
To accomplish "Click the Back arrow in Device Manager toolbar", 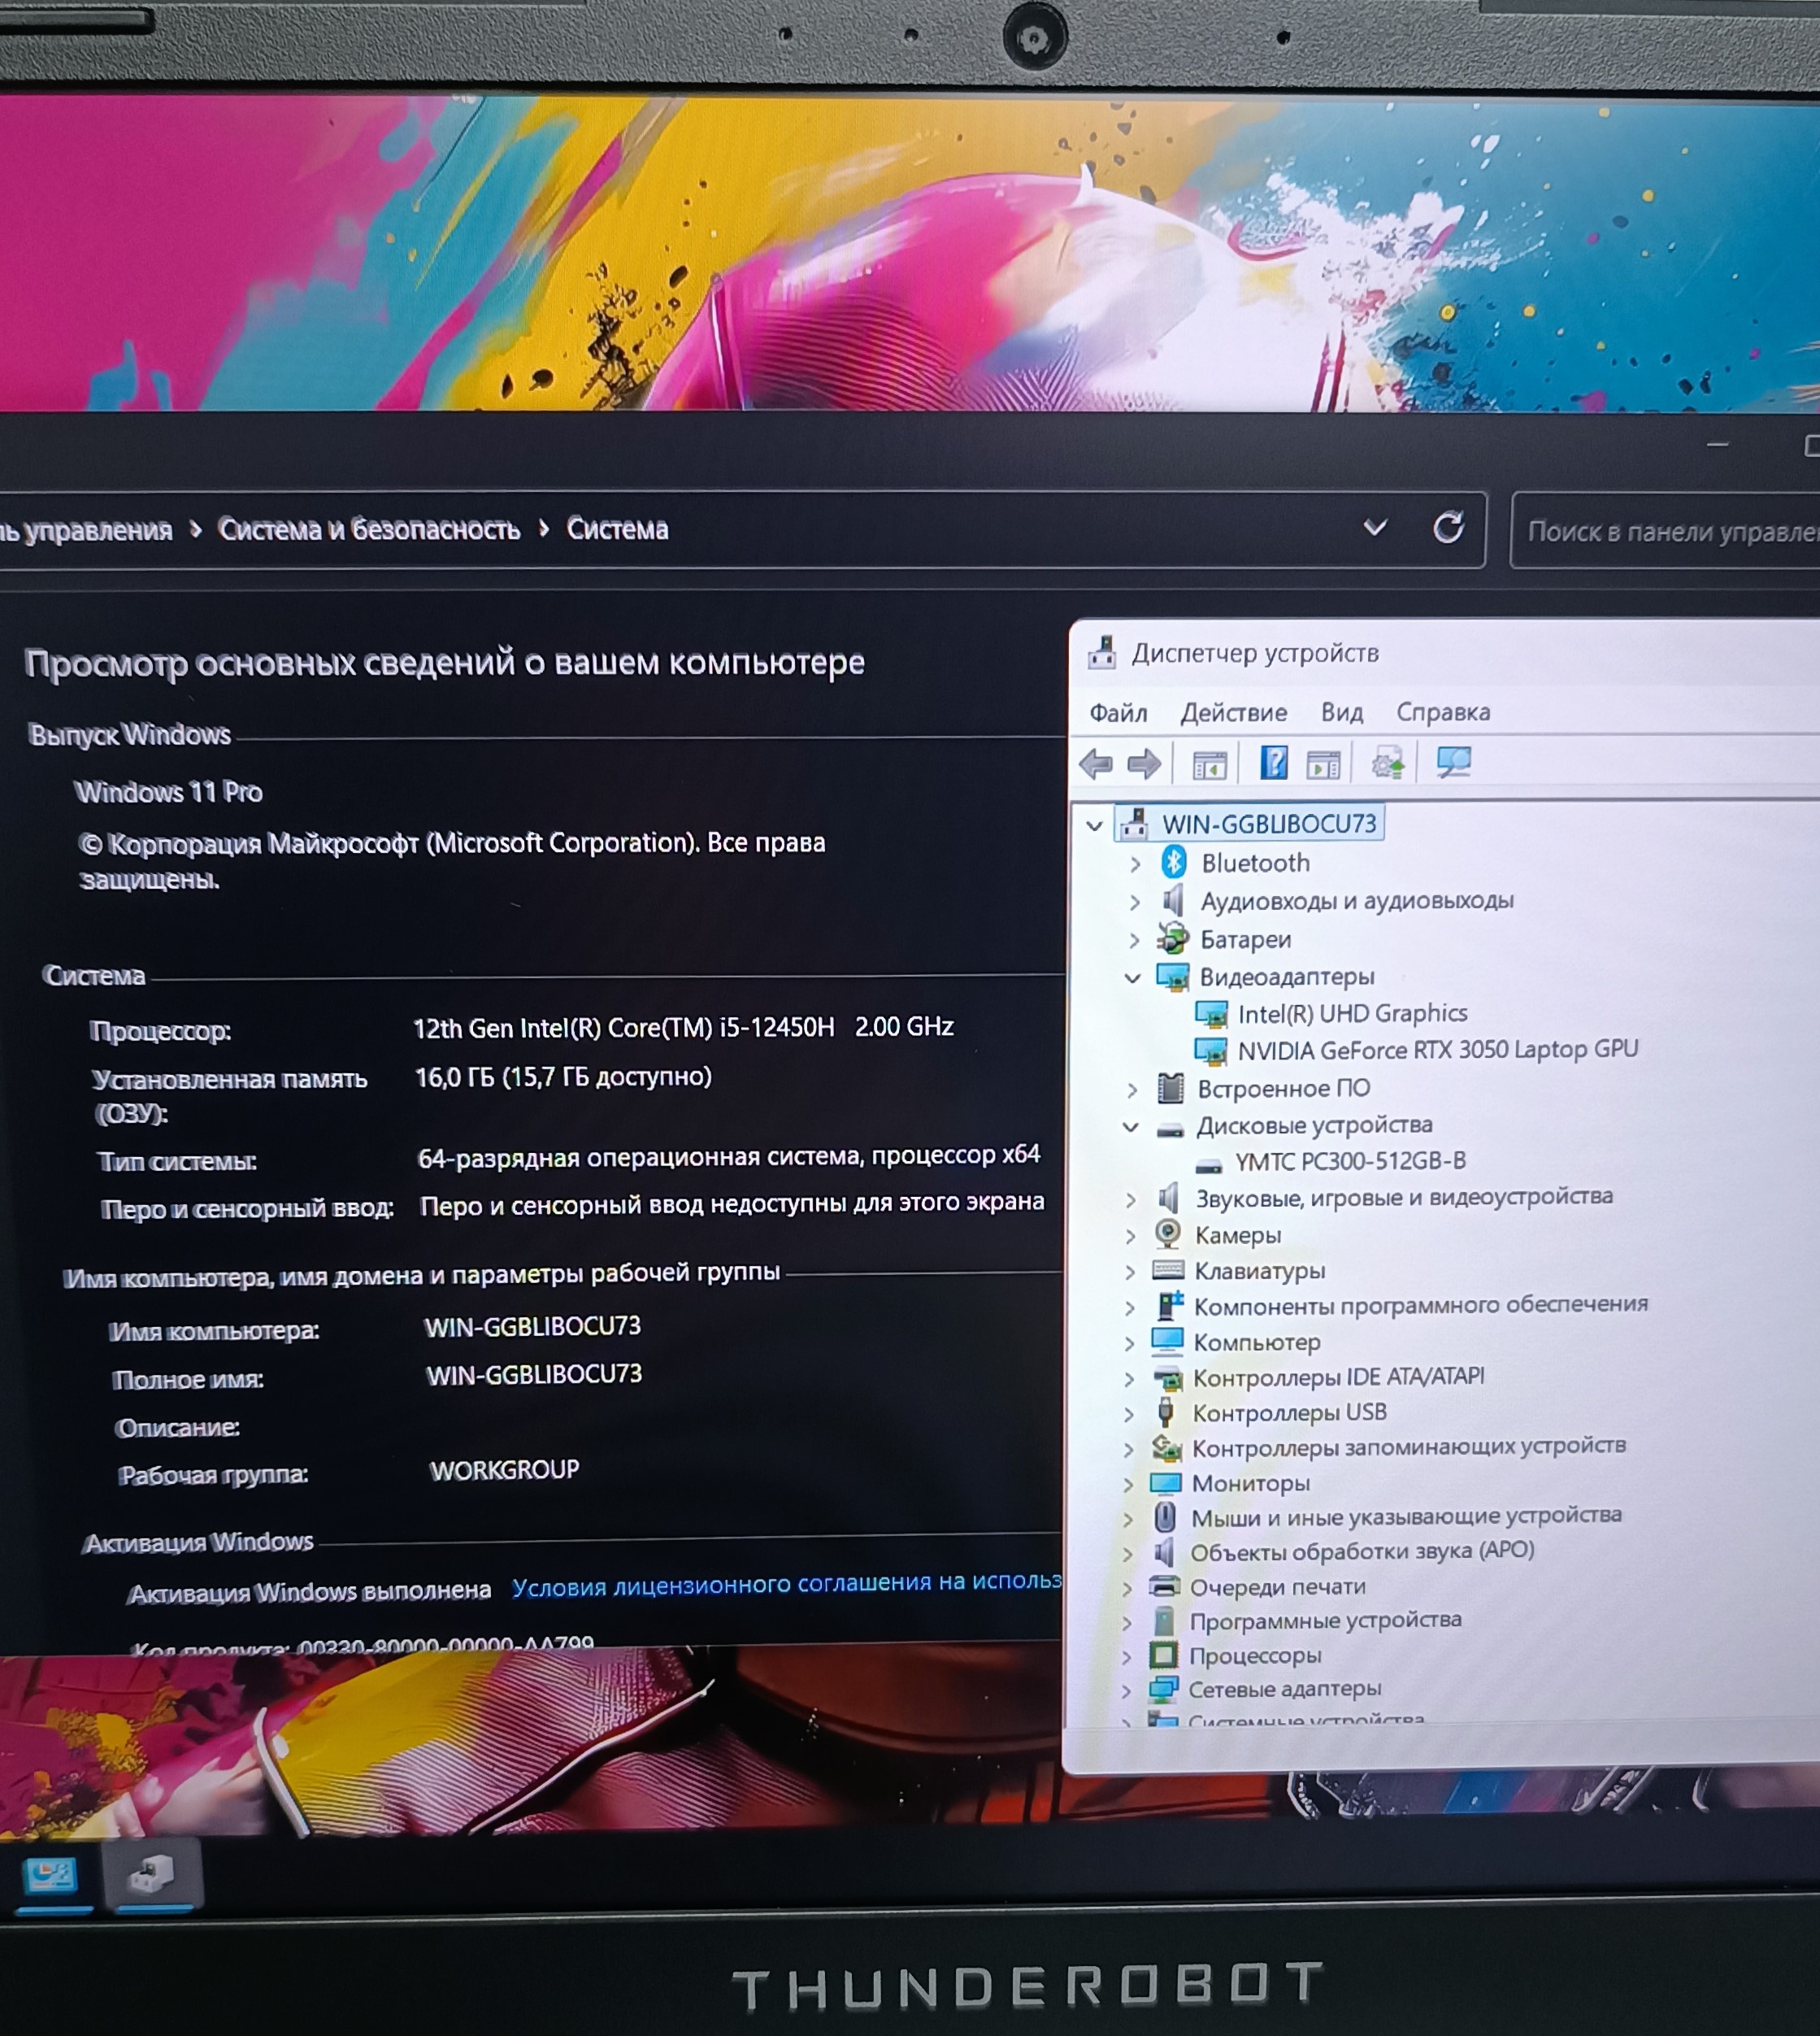I will tap(1096, 765).
